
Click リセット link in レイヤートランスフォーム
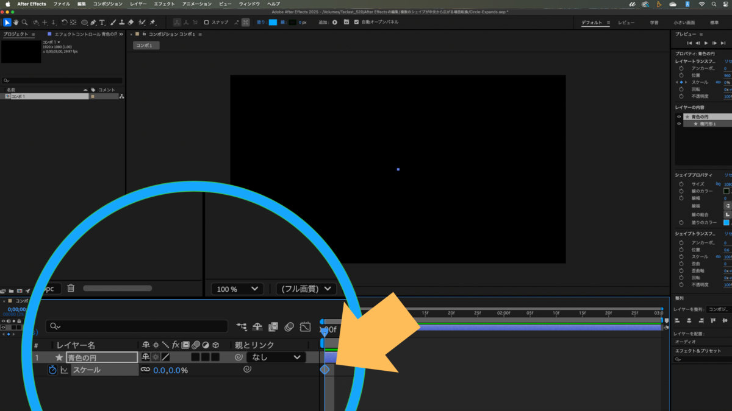728,61
